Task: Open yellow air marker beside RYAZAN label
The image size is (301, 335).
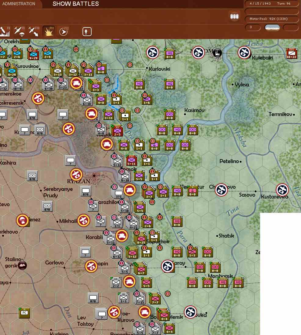Action: point(76,175)
